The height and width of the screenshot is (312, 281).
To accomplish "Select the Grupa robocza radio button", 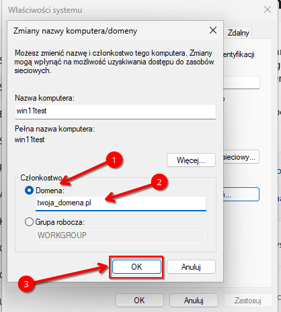I will click(x=29, y=222).
